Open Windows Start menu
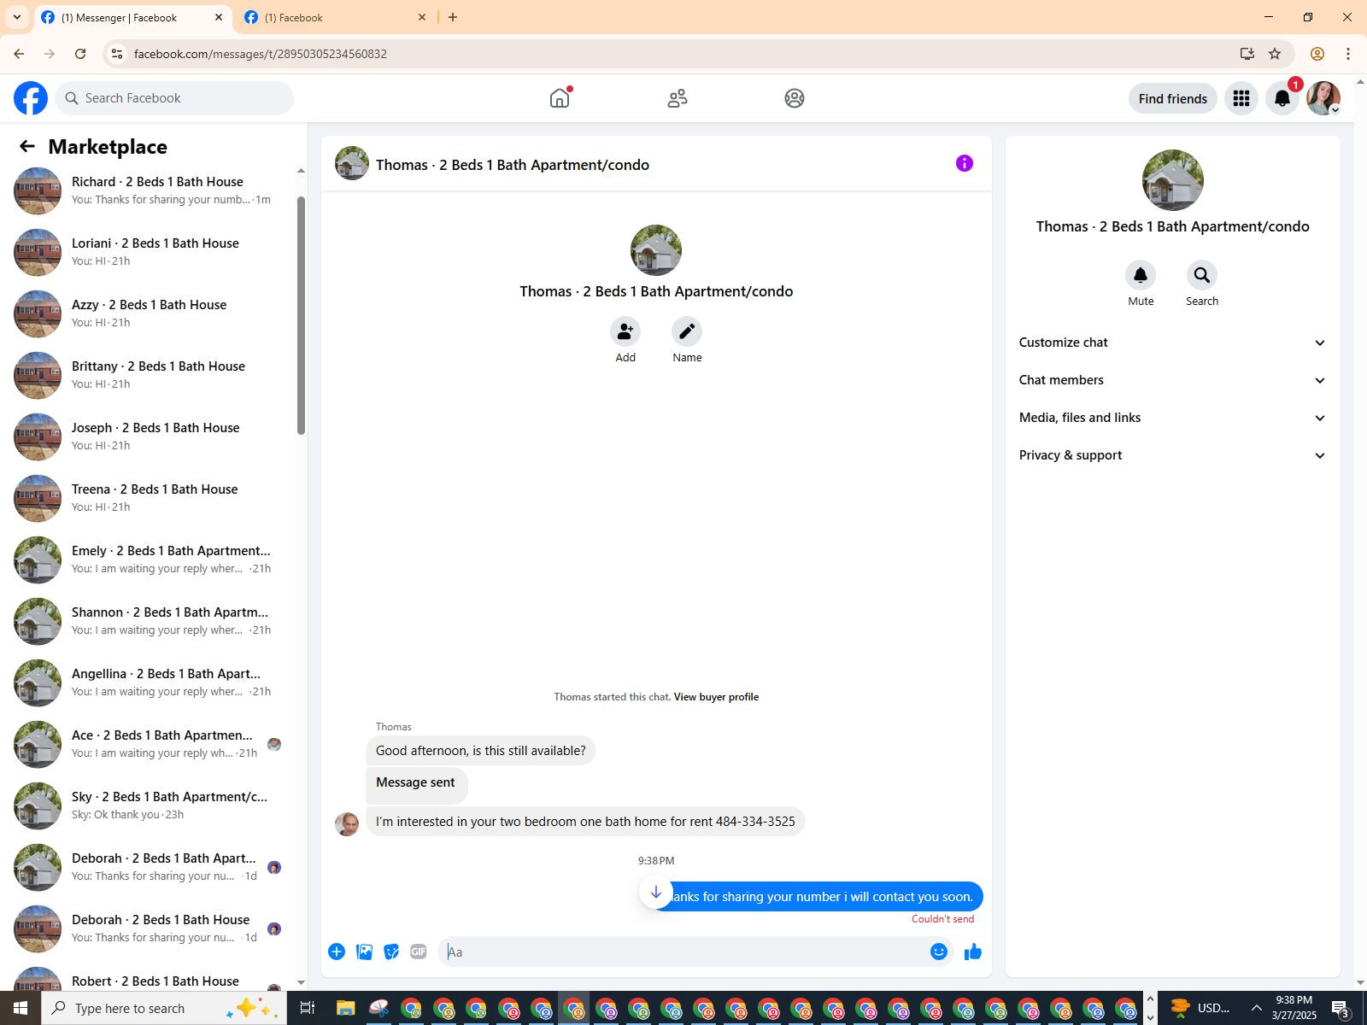This screenshot has height=1025, width=1367. tap(21, 1008)
